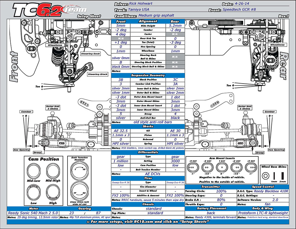296x229 pixels.
Task: Click the Steering Rack diagram label
Action: pos(90,54)
